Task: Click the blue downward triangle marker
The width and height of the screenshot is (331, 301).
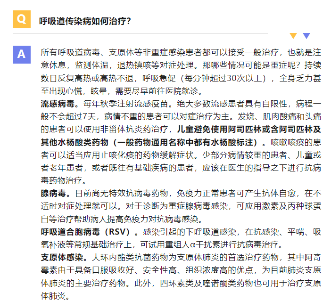Action: [x=306, y=36]
